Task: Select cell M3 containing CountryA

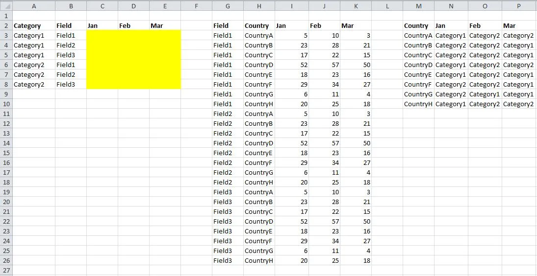Action: (x=418, y=35)
